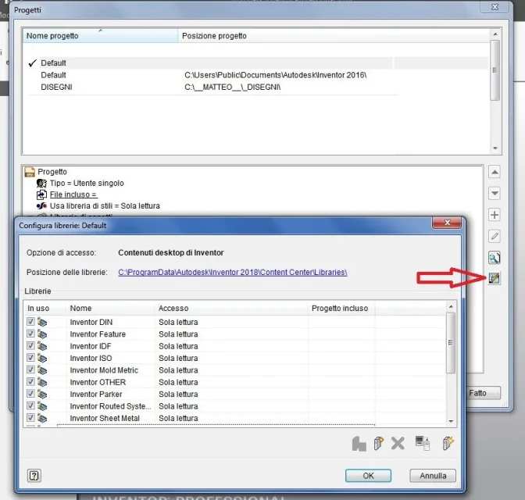Image resolution: width=525 pixels, height=500 pixels.
Task: Select the Progetto root tree node
Action: [52, 171]
